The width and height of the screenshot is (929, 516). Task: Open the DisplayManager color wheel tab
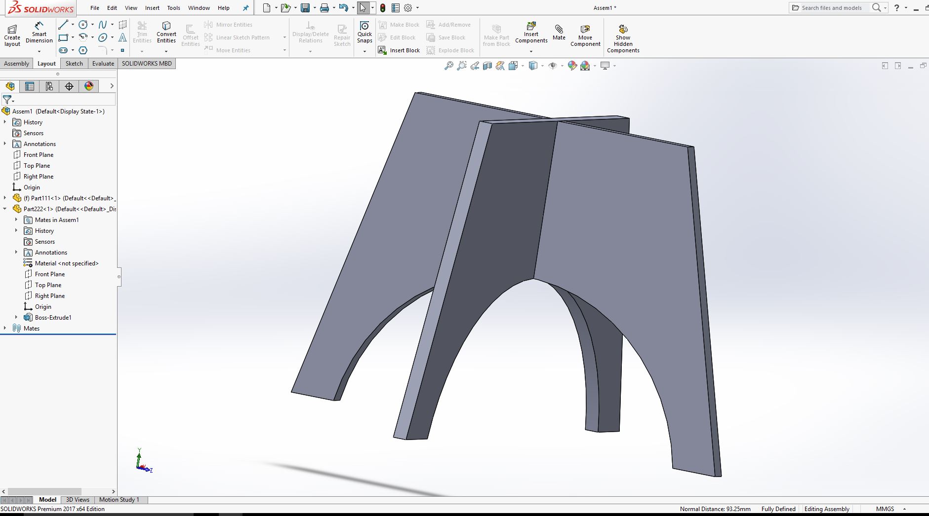(89, 86)
